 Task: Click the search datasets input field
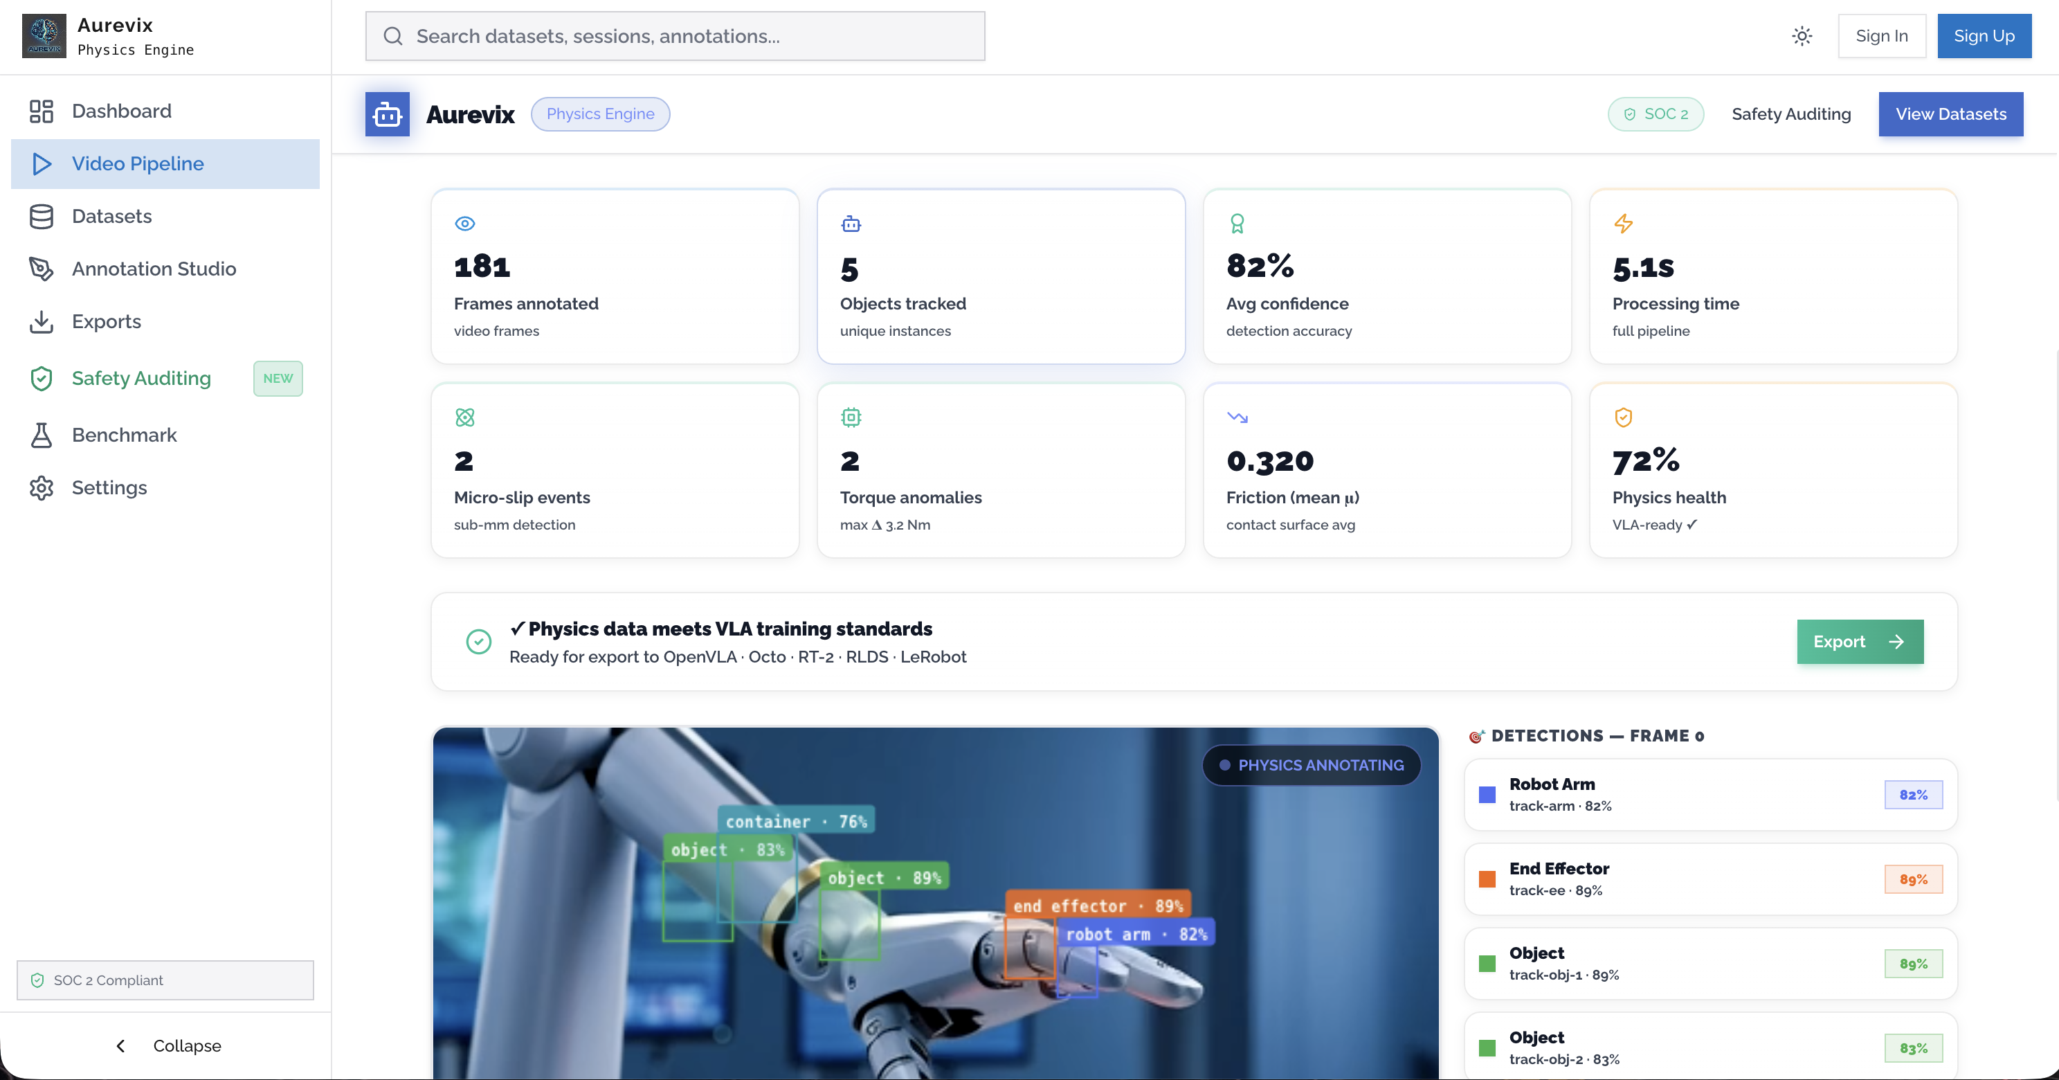[x=675, y=36]
